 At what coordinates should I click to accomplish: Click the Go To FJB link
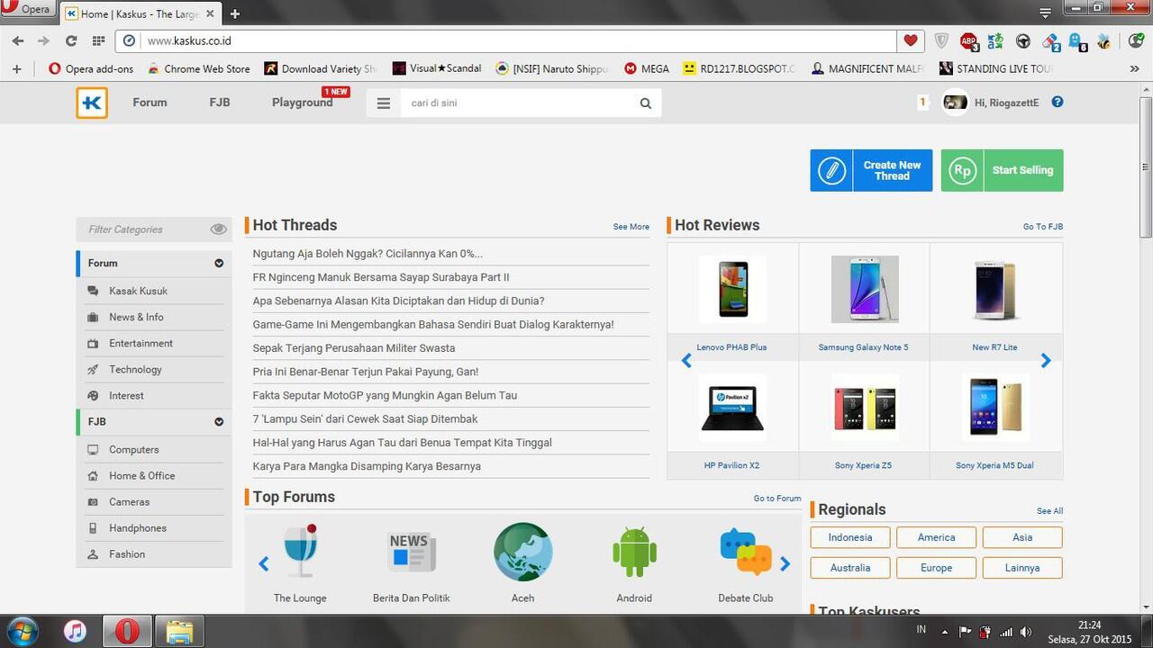coord(1043,227)
